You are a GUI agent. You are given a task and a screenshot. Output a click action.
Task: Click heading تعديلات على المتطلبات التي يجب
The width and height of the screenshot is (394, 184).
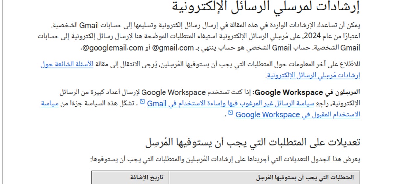253,142
